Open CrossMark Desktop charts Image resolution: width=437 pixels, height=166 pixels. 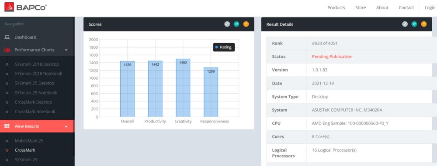tap(34, 102)
